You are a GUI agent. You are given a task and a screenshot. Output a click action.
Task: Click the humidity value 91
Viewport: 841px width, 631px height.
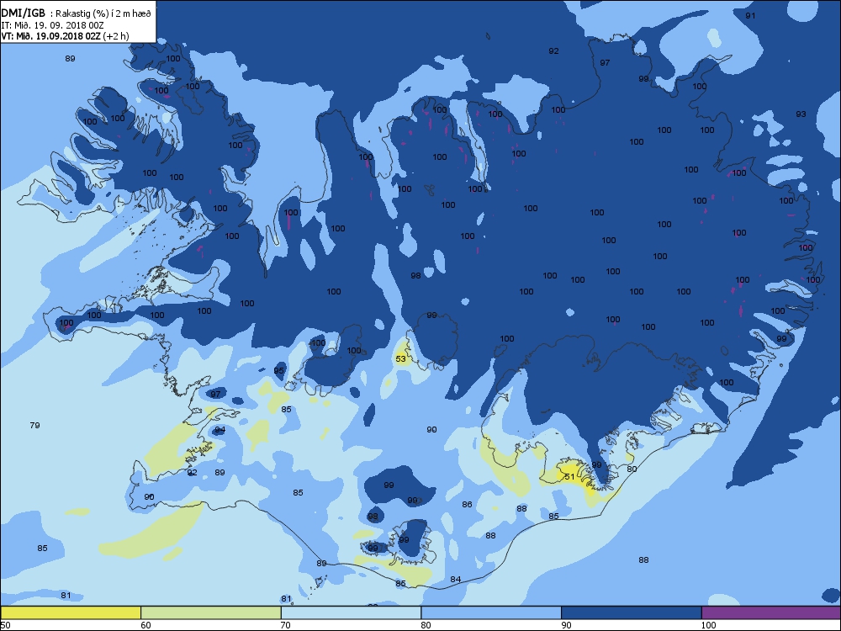point(750,15)
